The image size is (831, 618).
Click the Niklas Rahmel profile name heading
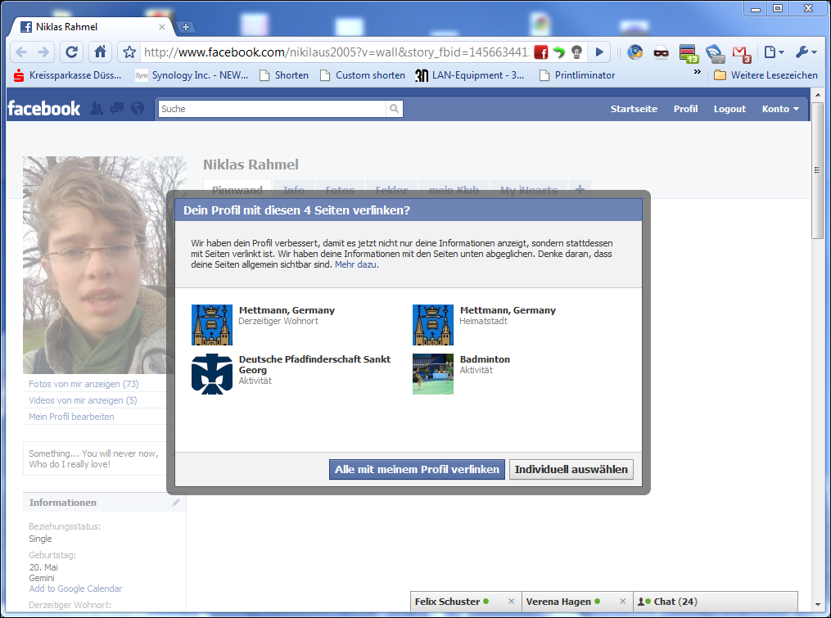coord(251,165)
